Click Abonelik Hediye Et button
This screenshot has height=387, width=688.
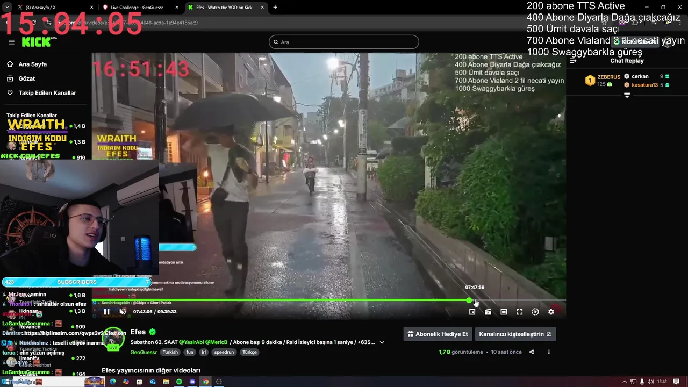tap(438, 334)
